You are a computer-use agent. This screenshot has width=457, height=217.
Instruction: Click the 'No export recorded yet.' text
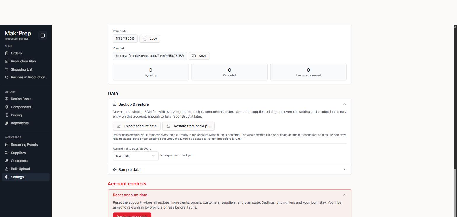click(x=176, y=155)
